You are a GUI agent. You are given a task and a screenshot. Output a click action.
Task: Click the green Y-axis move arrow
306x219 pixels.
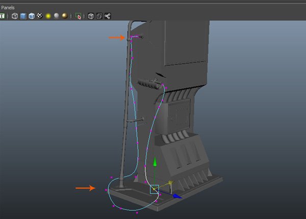[x=155, y=161]
